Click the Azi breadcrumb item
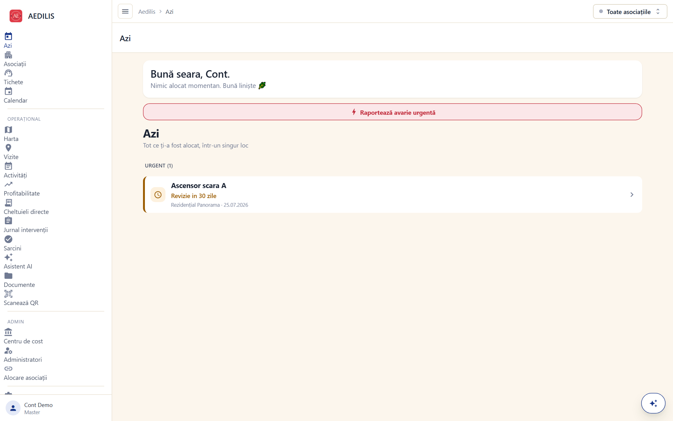The image size is (673, 421). (x=169, y=12)
